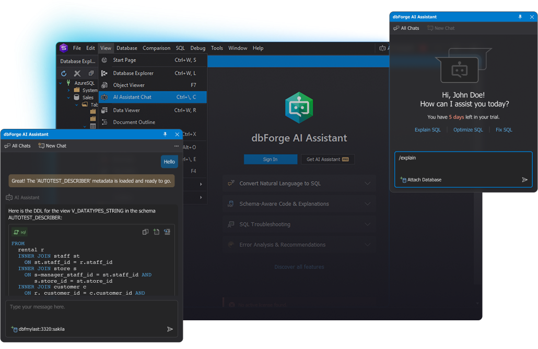Click Get AI Assistant PRO button
The width and height of the screenshot is (538, 349).
328,160
